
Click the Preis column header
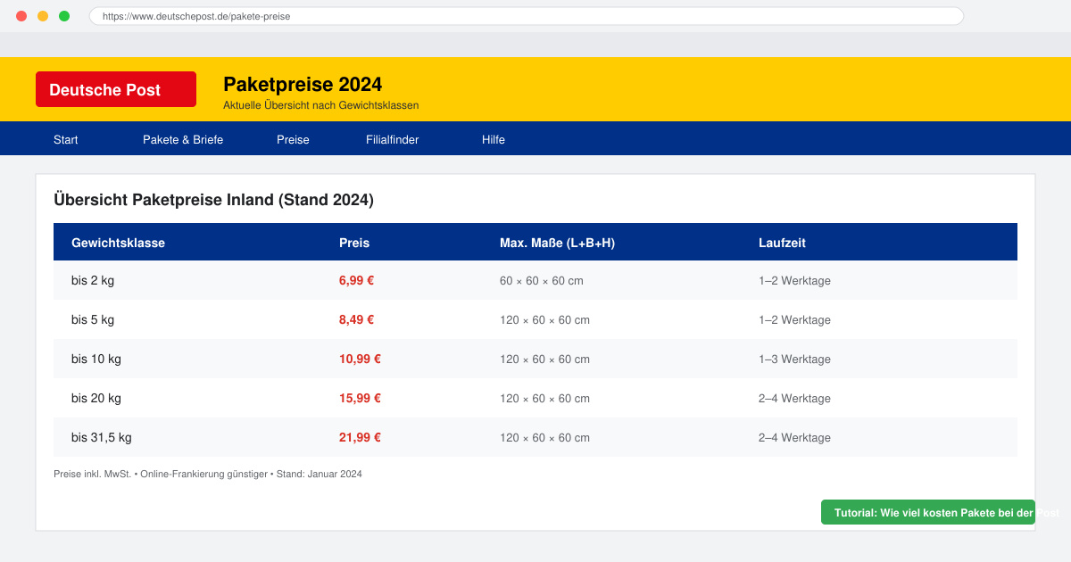(354, 243)
